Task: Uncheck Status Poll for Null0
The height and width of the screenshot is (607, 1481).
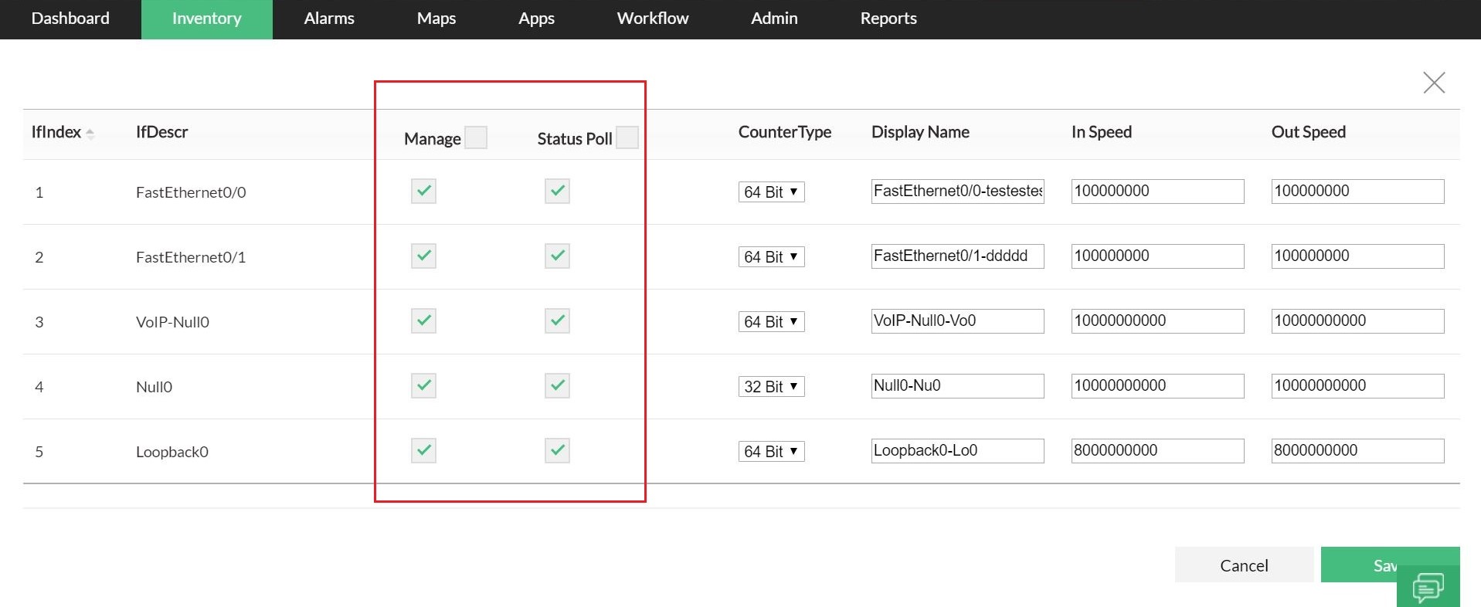Action: 557,385
